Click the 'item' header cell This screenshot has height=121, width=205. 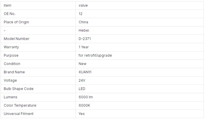[x=38, y=5]
